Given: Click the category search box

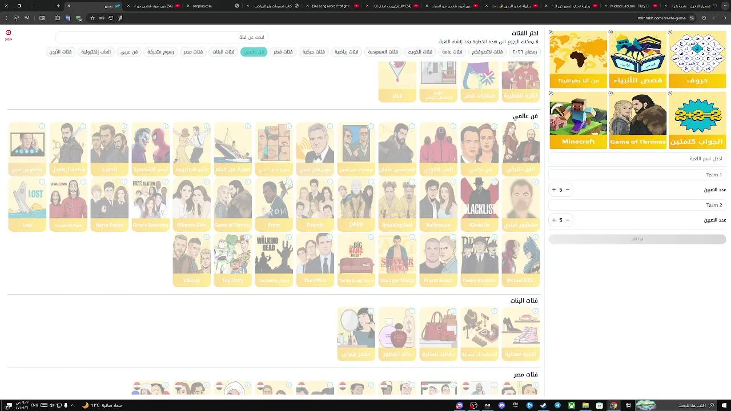Looking at the screenshot, I should pos(162,37).
